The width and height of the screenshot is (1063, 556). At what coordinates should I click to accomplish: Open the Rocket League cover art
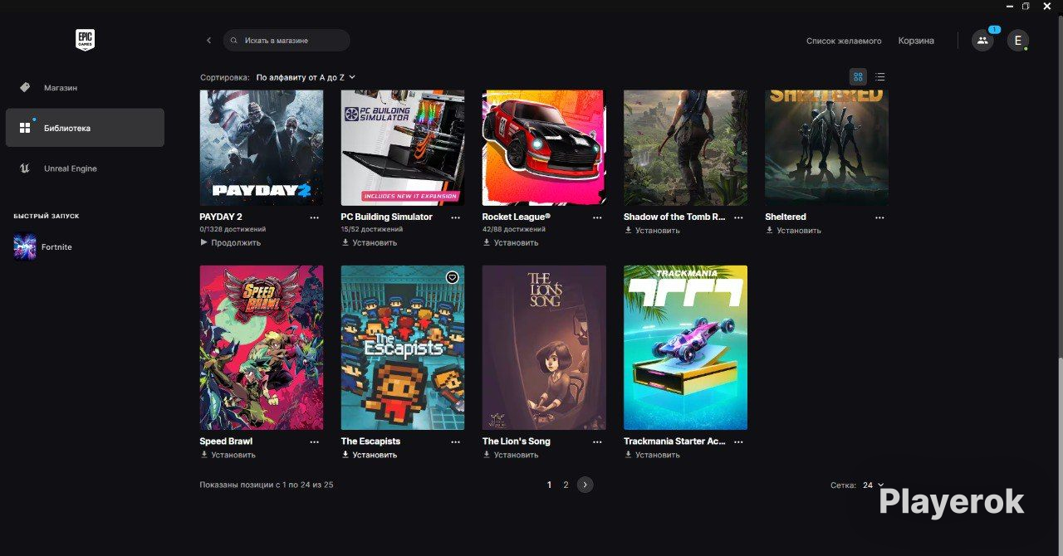544,148
